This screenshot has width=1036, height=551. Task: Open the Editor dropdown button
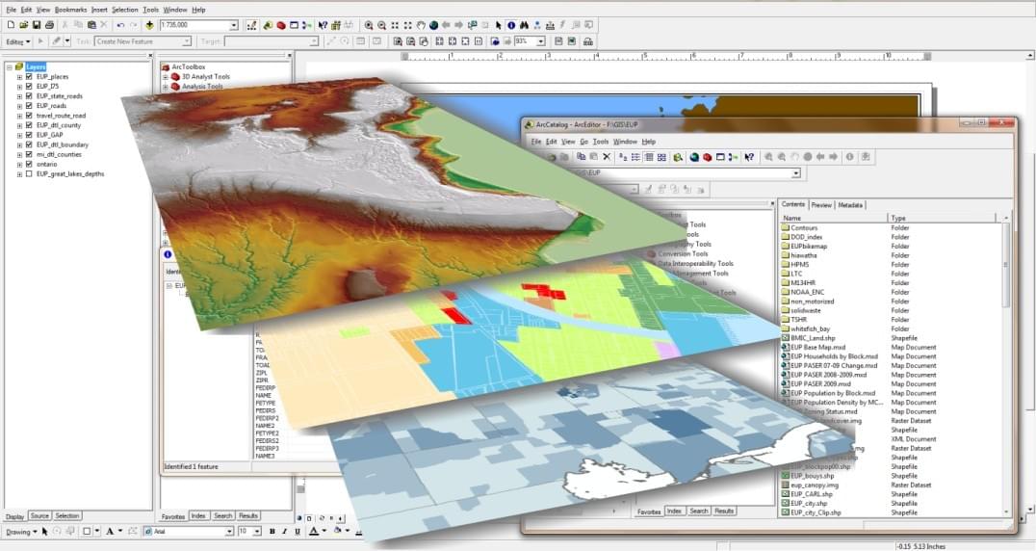(18, 41)
